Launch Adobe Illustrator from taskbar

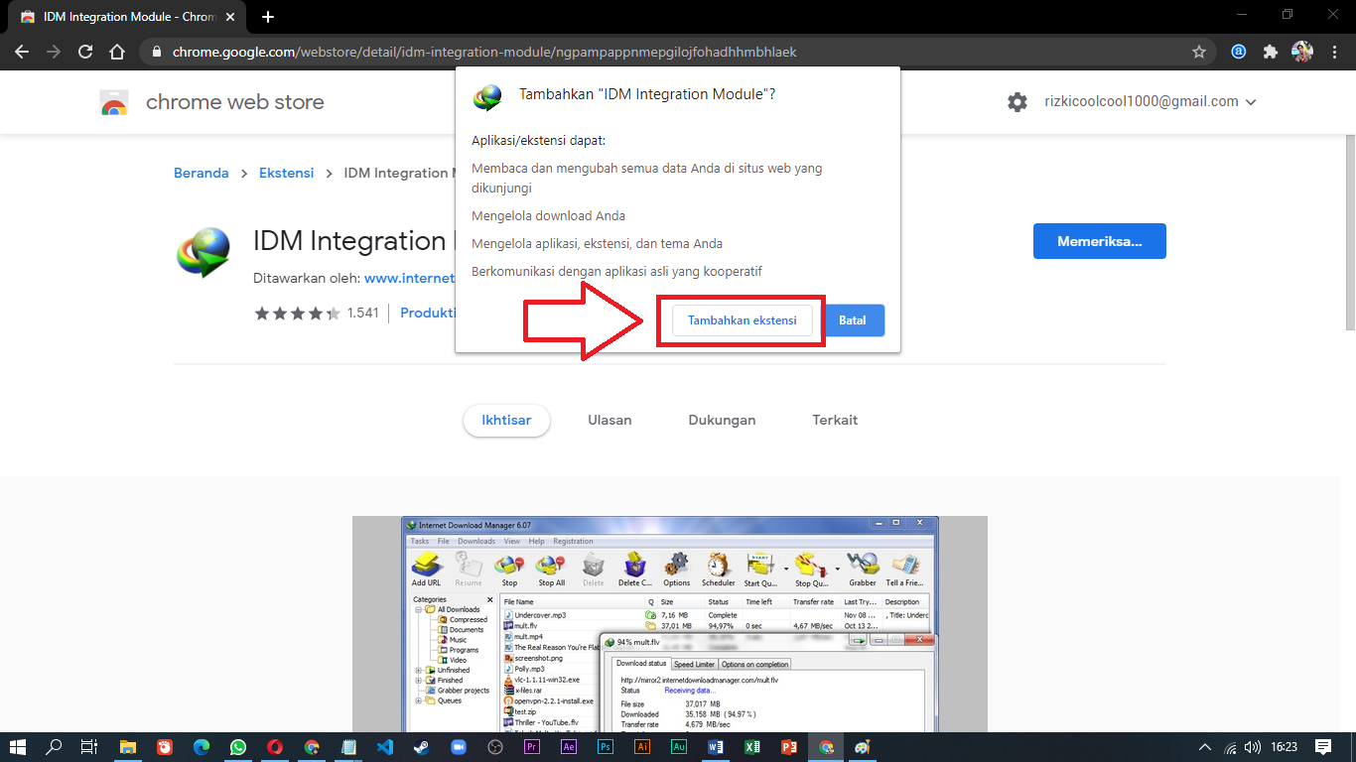pyautogui.click(x=642, y=747)
